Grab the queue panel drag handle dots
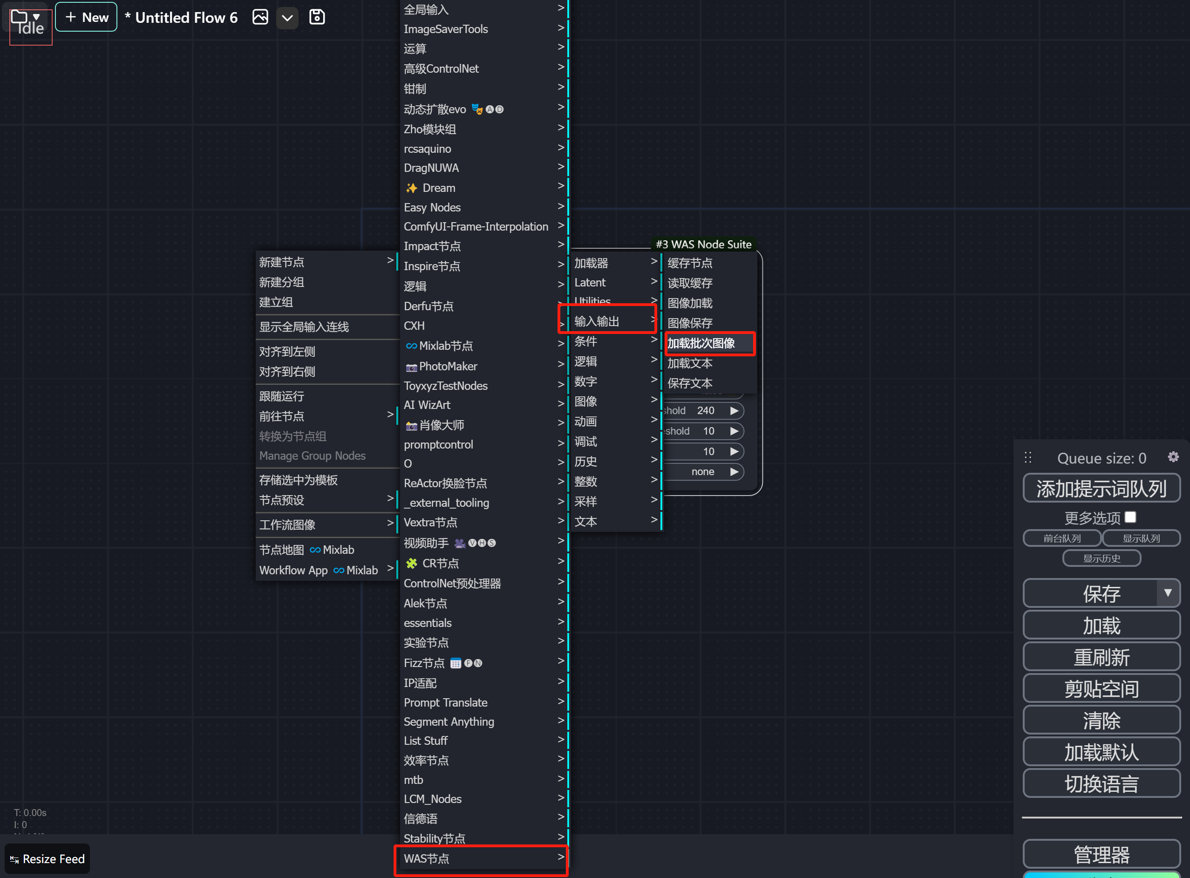The width and height of the screenshot is (1190, 878). click(x=1028, y=457)
